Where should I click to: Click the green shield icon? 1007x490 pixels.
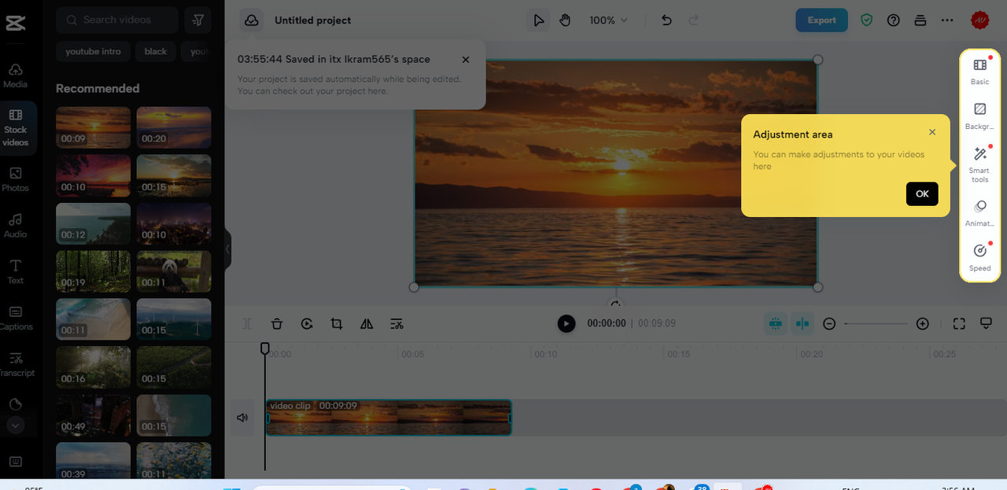point(866,20)
